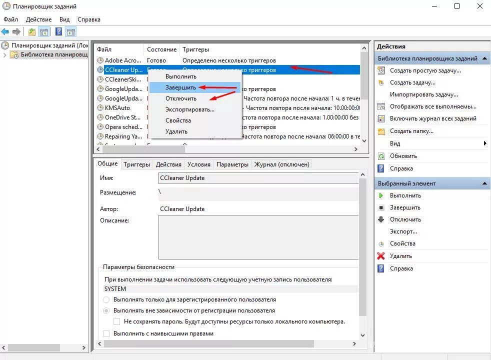
Task: Collapse the Выбранный элемент actions section
Action: [484, 183]
